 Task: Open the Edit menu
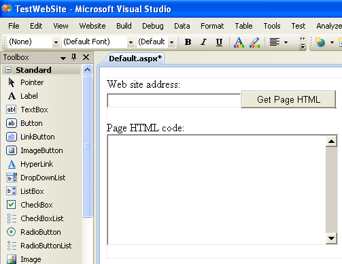[36, 26]
